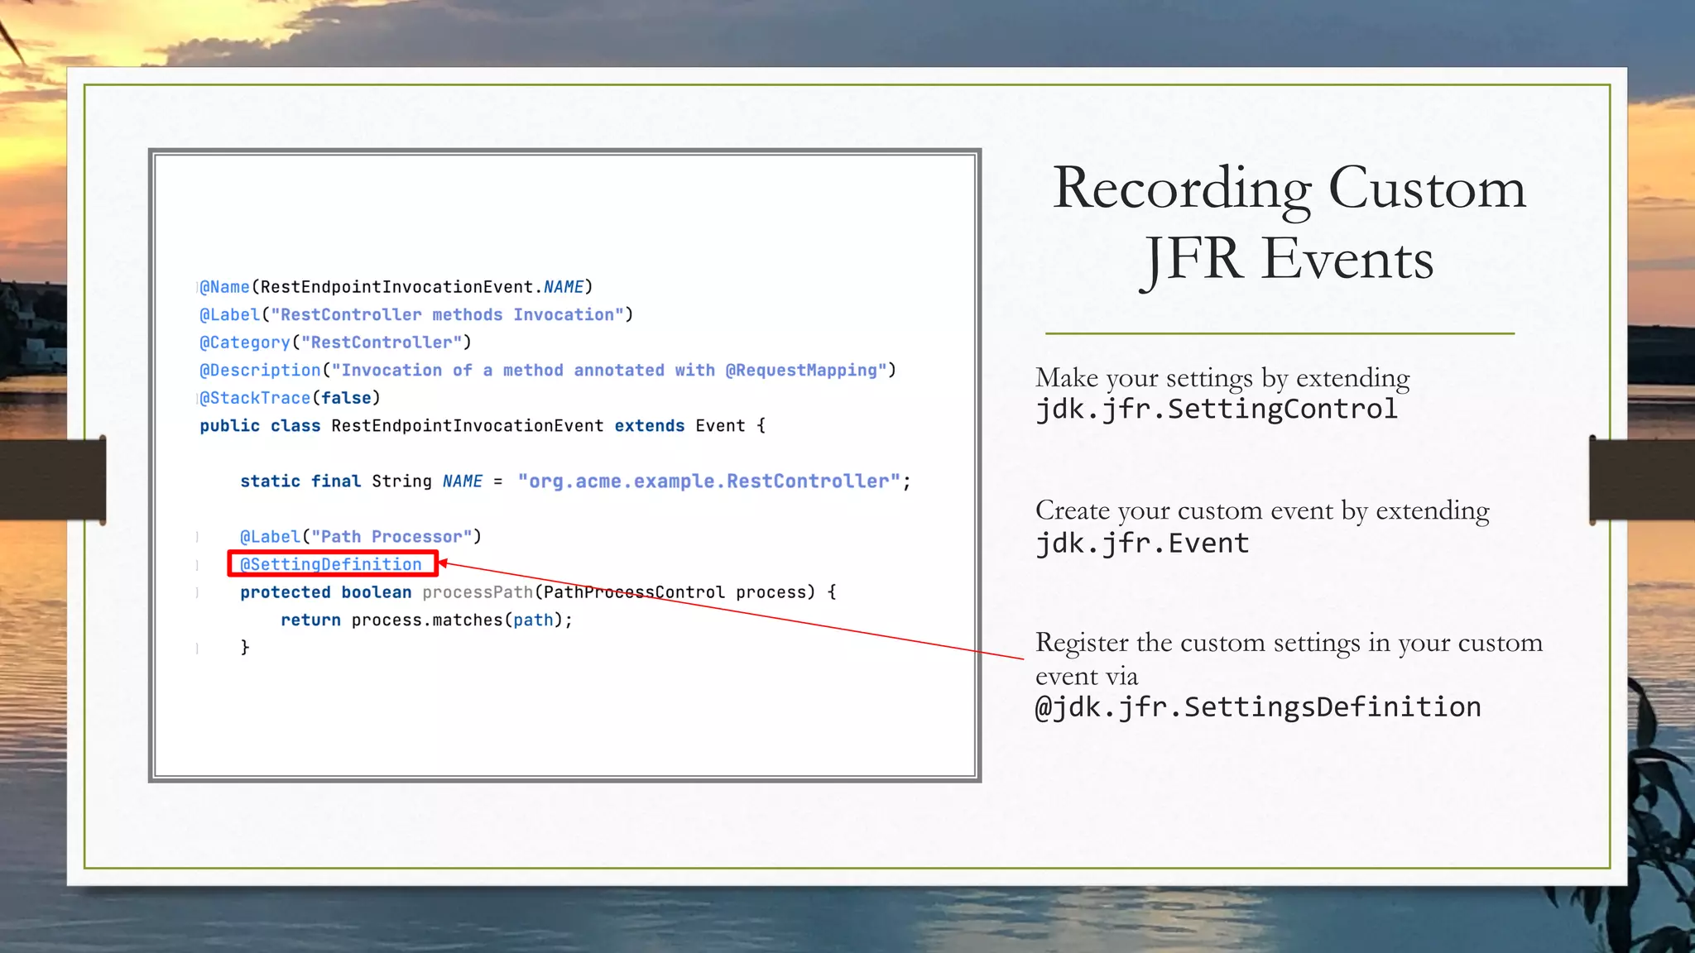Click 'Create your custom event by extending' line
The image size is (1695, 953).
pos(1262,510)
